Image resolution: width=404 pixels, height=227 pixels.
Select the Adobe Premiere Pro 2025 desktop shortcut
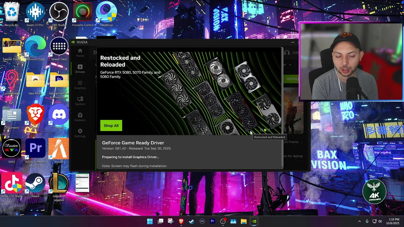[35, 153]
